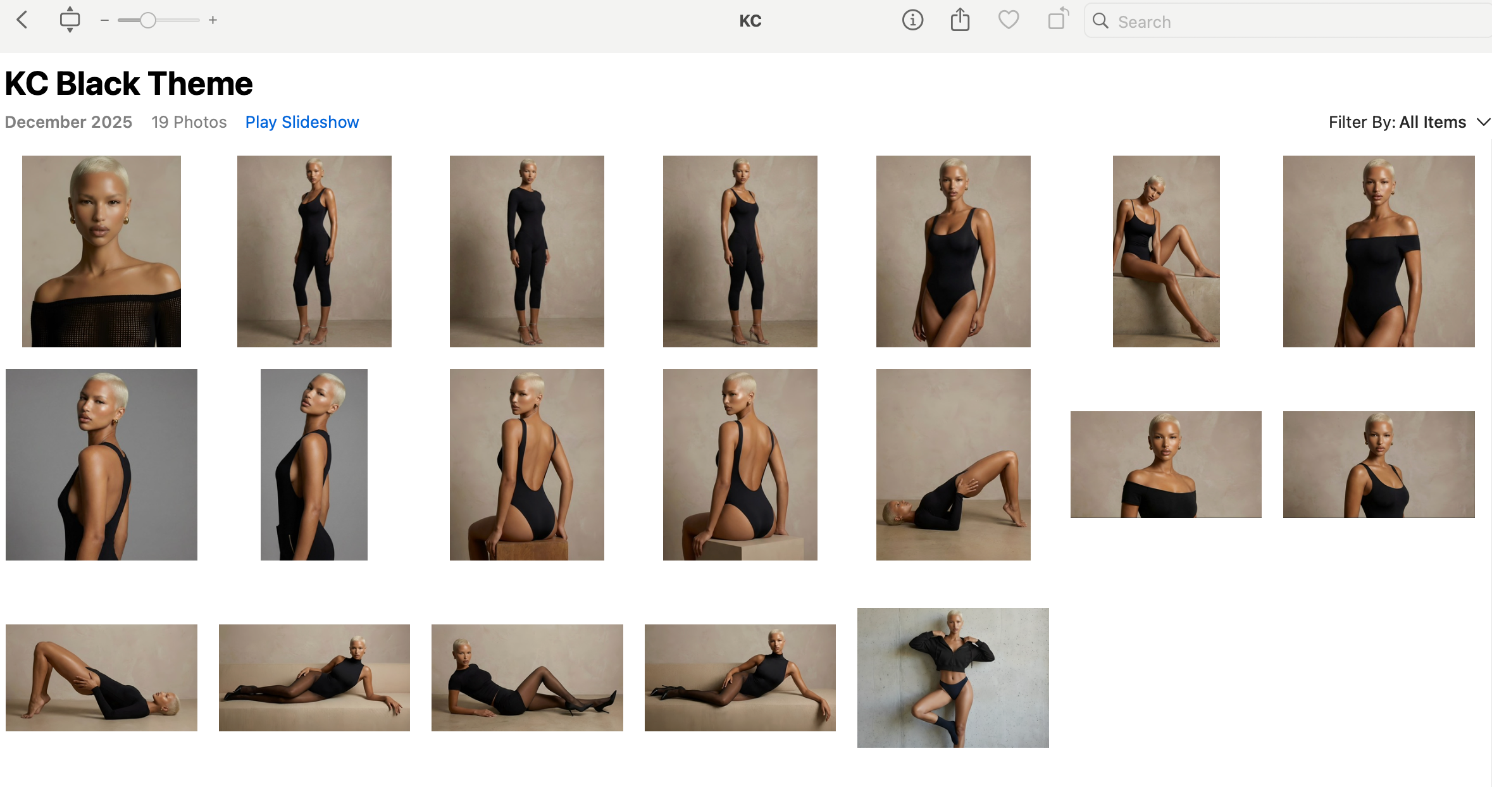Click the KC title in the toolbar

750,20
